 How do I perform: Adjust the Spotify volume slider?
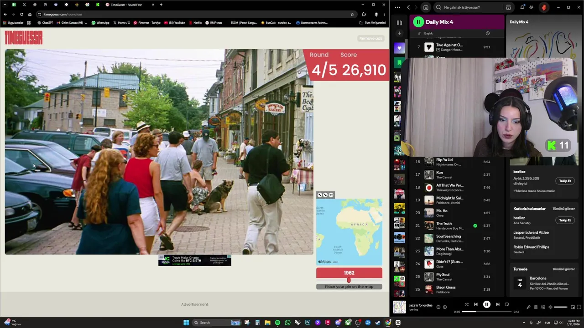tap(560, 307)
